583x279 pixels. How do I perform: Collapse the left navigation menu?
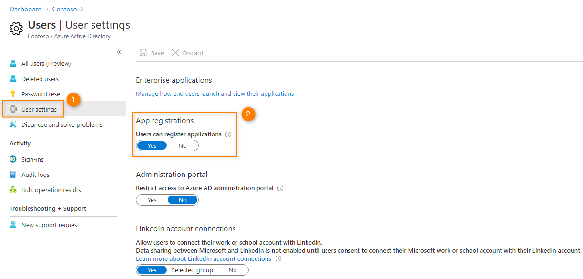[x=119, y=52]
